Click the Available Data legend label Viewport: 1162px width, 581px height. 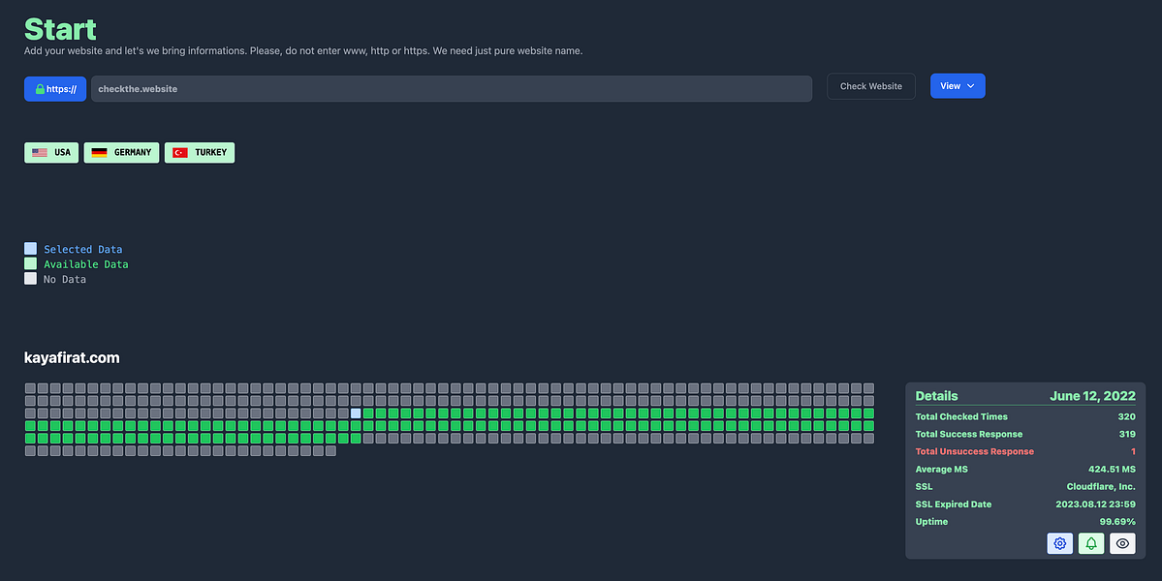[x=86, y=264]
